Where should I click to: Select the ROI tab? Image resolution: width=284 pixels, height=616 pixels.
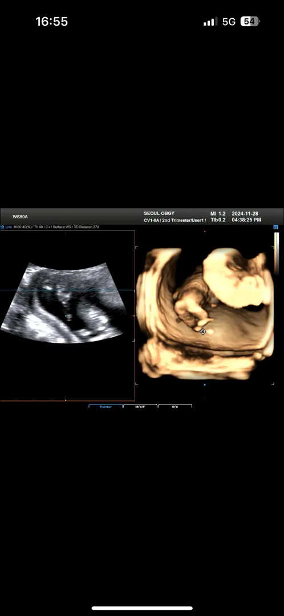[x=175, y=406]
